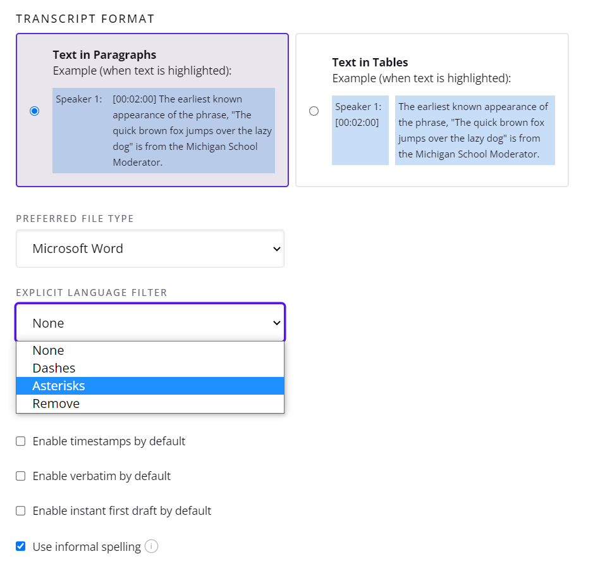Uncheck Use informal spelling checkbox

click(21, 546)
